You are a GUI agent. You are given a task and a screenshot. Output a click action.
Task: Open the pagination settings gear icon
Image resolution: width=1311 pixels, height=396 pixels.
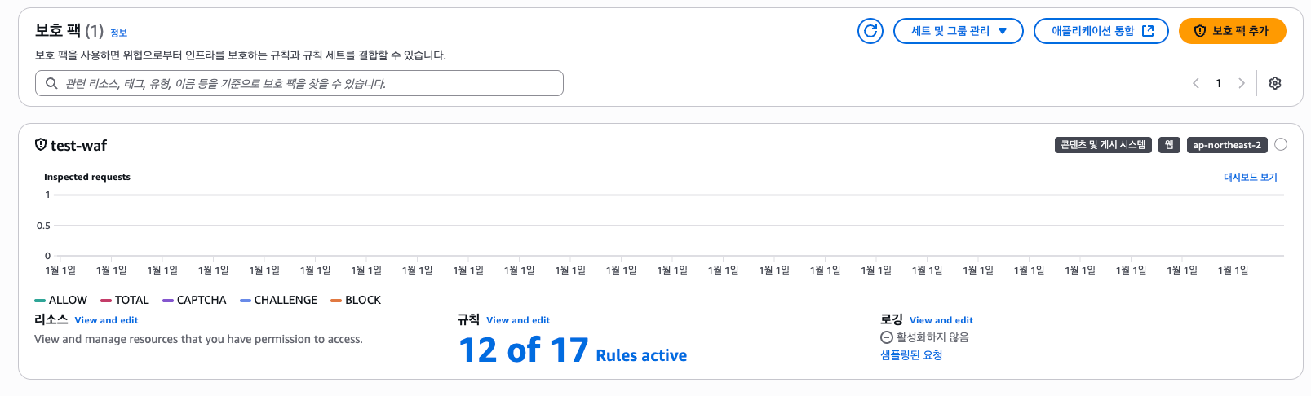[x=1275, y=83]
